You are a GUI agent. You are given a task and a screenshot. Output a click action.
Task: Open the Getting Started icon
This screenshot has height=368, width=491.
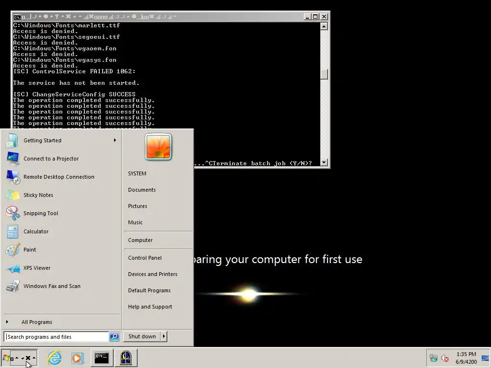(x=12, y=140)
